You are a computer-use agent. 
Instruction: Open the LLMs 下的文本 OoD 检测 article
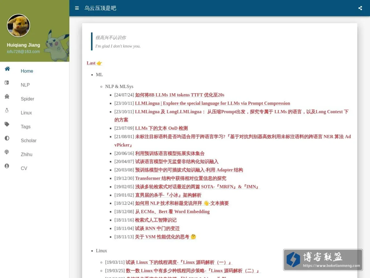tap(161, 128)
